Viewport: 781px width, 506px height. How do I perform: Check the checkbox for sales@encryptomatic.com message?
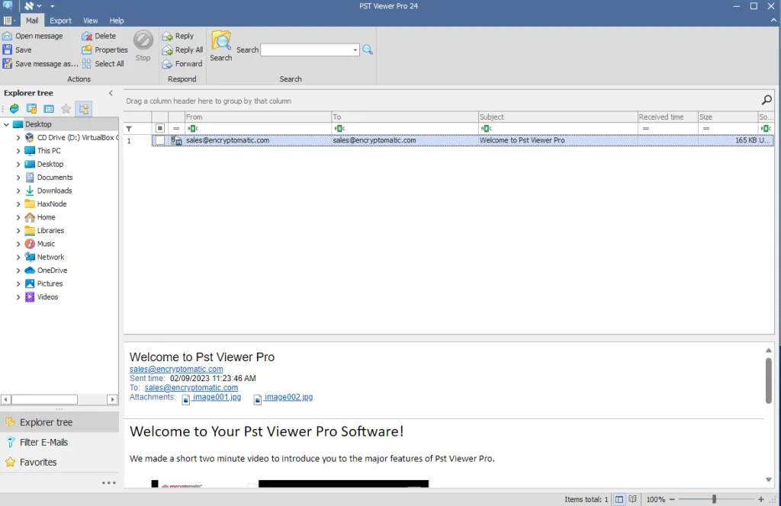click(x=160, y=140)
